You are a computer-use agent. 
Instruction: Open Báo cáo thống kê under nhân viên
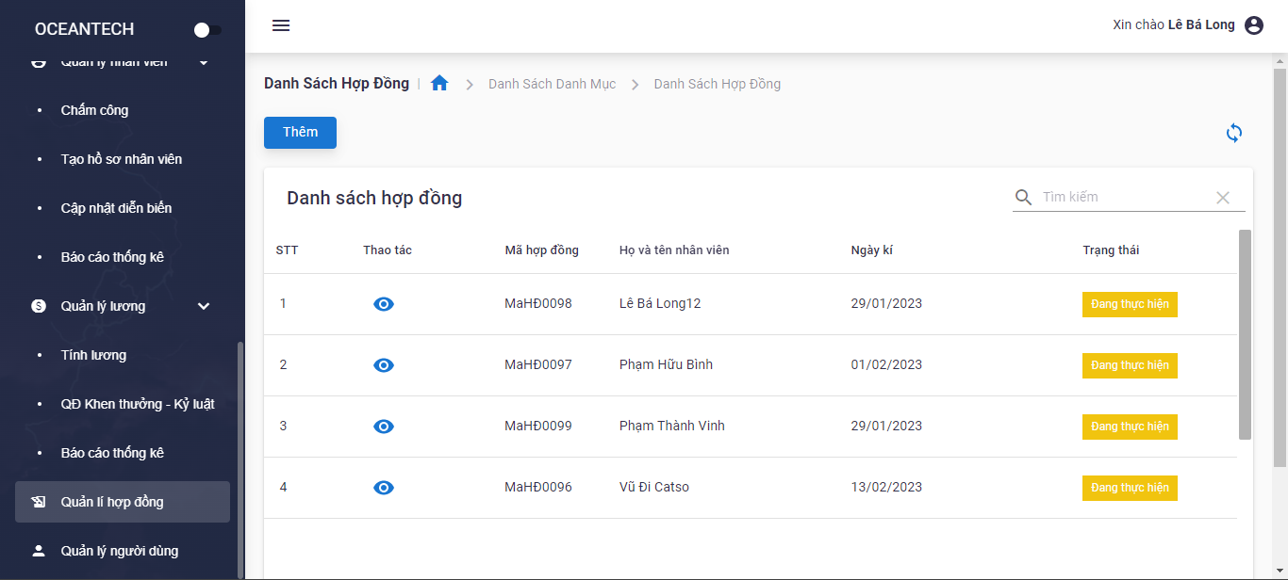[112, 257]
